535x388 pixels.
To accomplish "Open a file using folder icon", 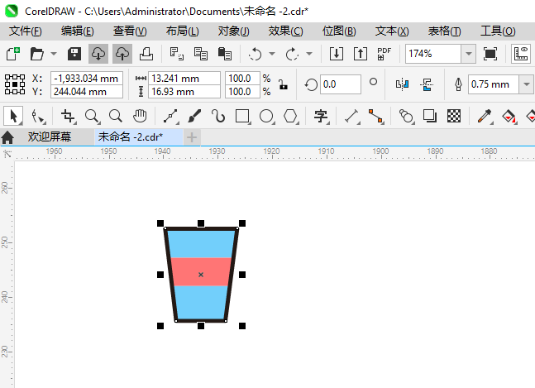I will pyautogui.click(x=37, y=54).
